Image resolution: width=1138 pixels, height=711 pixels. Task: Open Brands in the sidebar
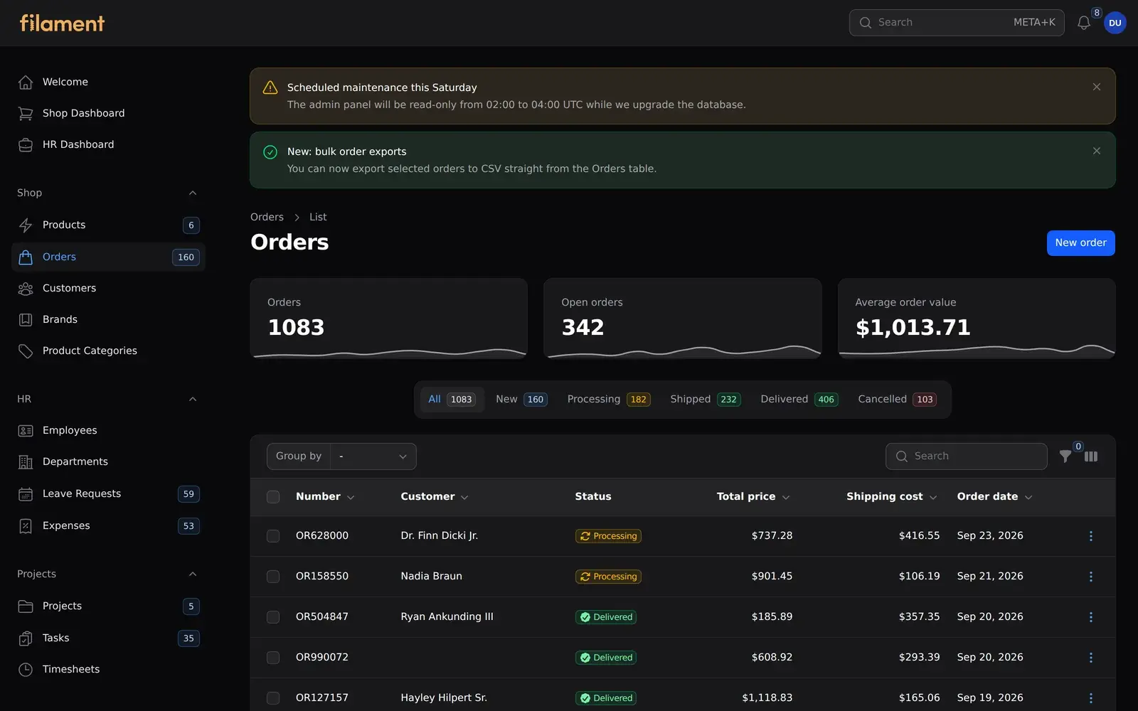click(108, 319)
